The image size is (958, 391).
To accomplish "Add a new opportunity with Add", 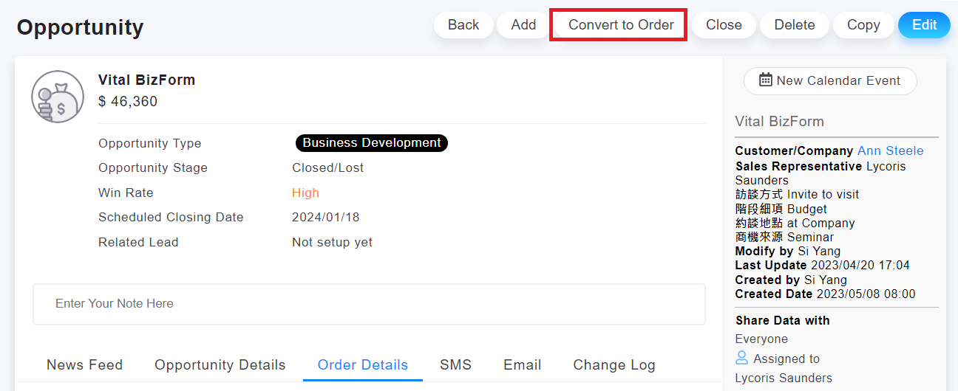I will click(523, 25).
